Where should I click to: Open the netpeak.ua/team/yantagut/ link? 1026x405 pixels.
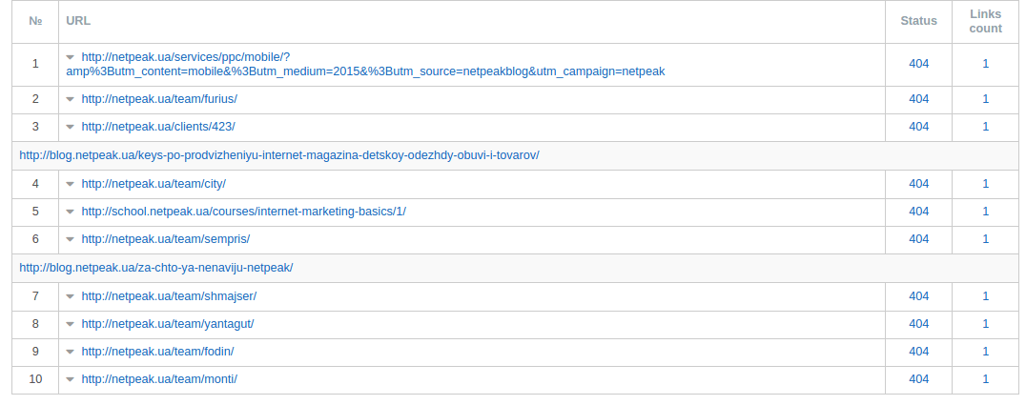(168, 324)
